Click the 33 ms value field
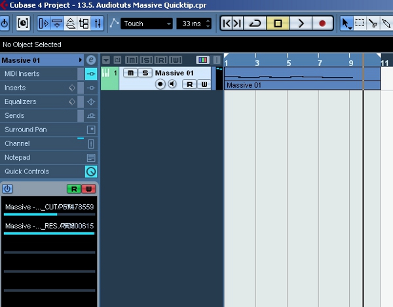Screen dimensions: 393x307 tap(191, 24)
